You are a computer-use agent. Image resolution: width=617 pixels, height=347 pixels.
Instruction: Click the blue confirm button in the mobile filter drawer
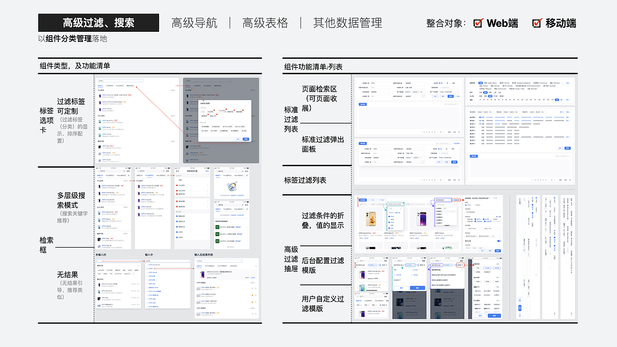(495, 315)
